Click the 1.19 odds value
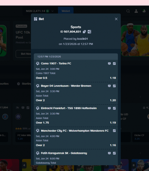 (113, 123)
